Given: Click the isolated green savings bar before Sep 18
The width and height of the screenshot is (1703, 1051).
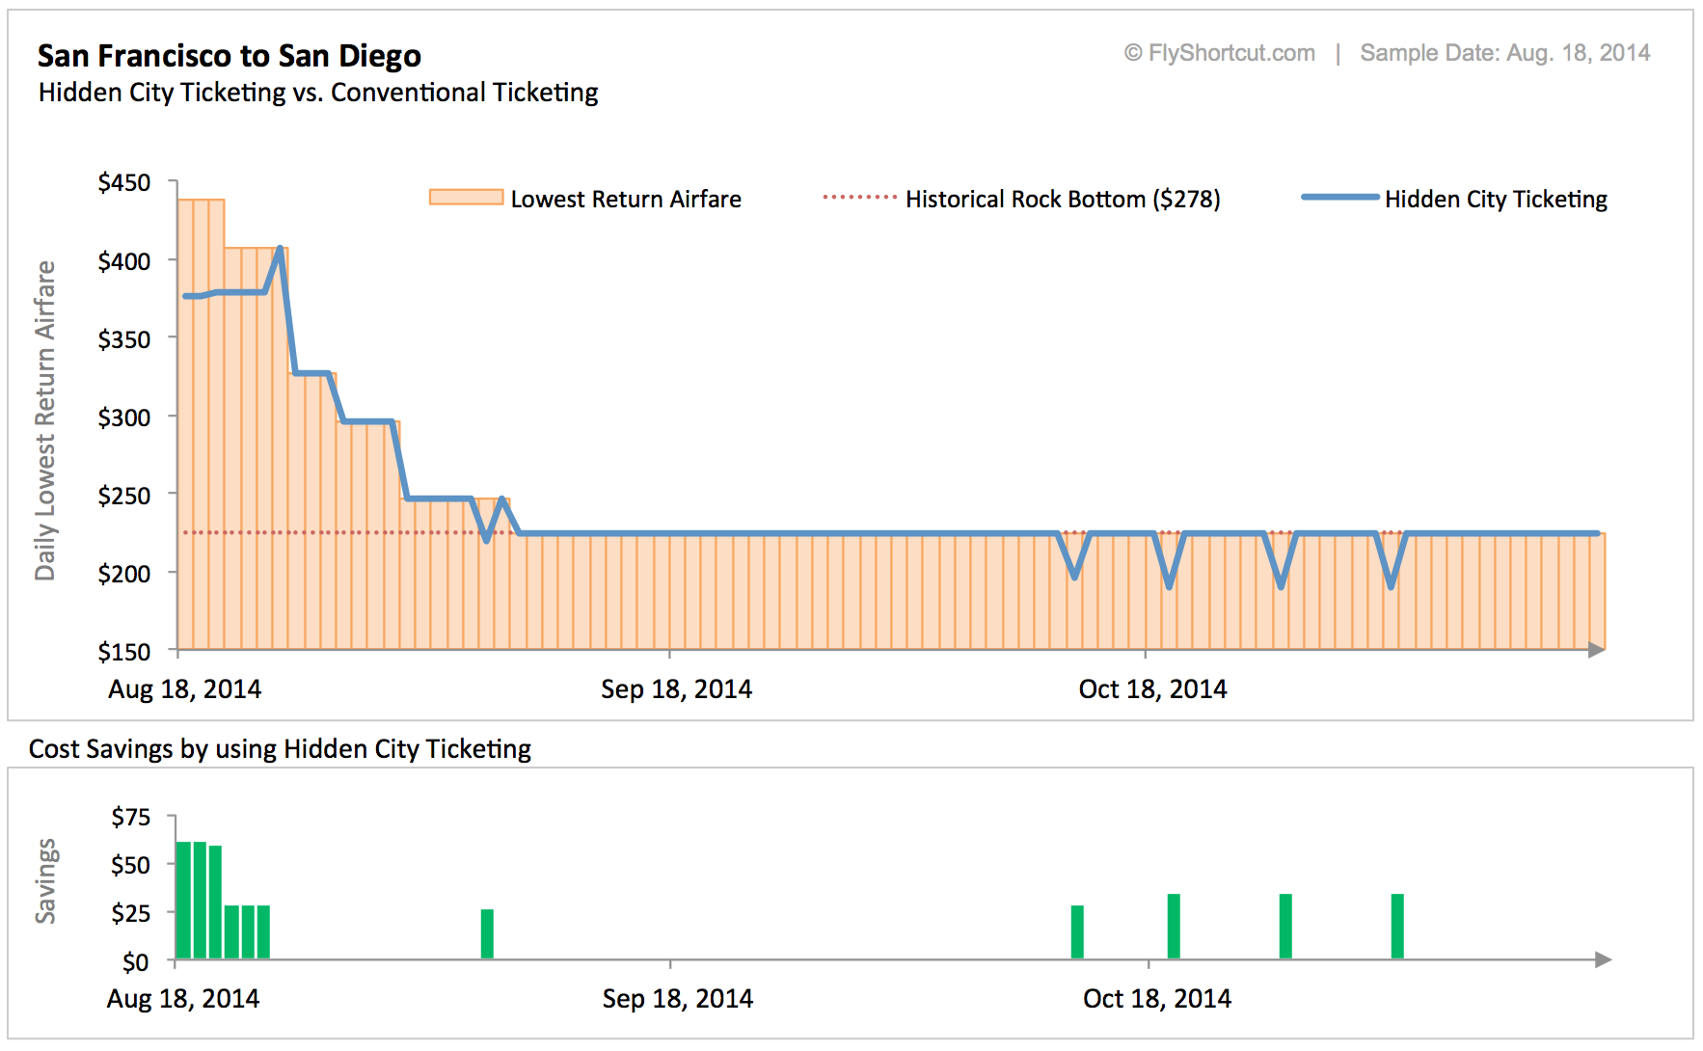Looking at the screenshot, I should coord(487,934).
